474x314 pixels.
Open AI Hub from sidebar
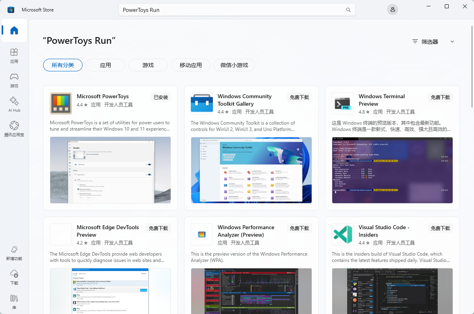14,104
